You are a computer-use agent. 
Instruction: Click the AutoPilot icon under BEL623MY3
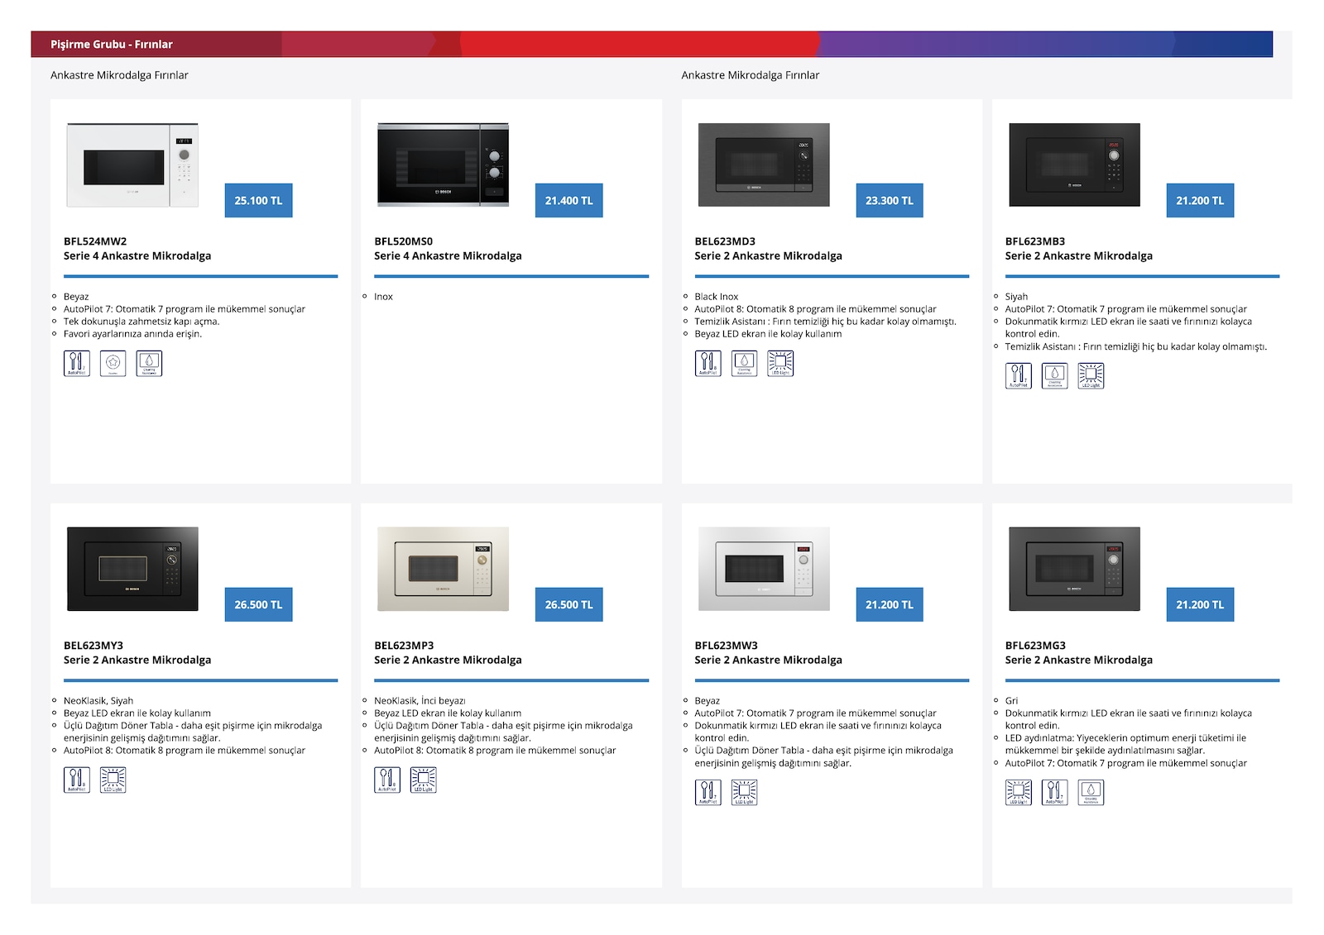pyautogui.click(x=77, y=780)
